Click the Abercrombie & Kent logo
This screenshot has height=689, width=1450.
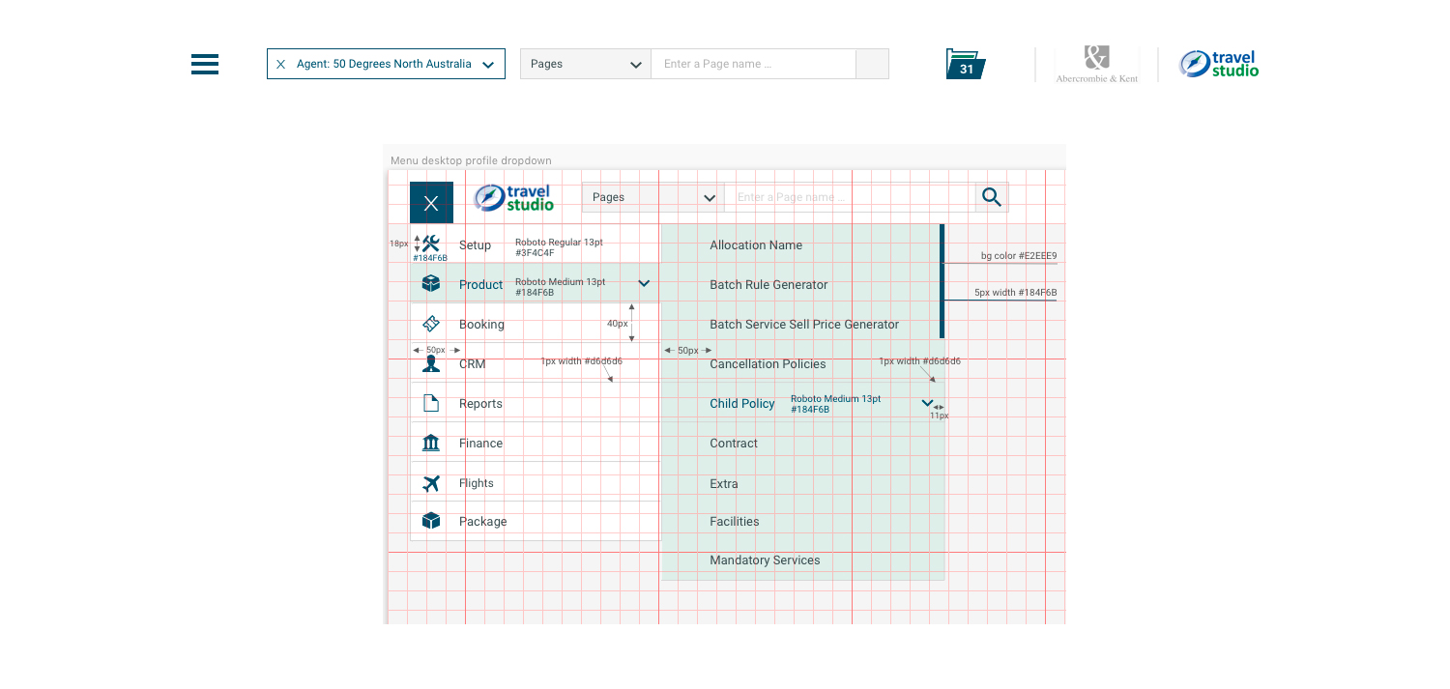1096,64
